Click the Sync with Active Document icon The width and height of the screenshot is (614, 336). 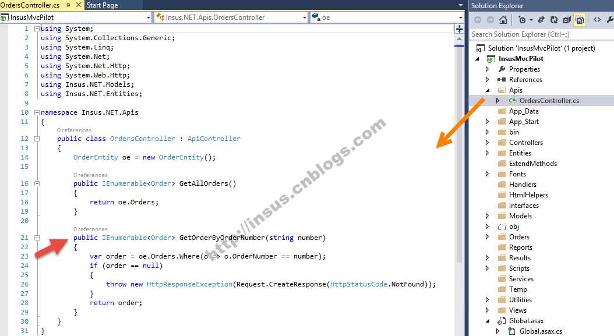541,20
